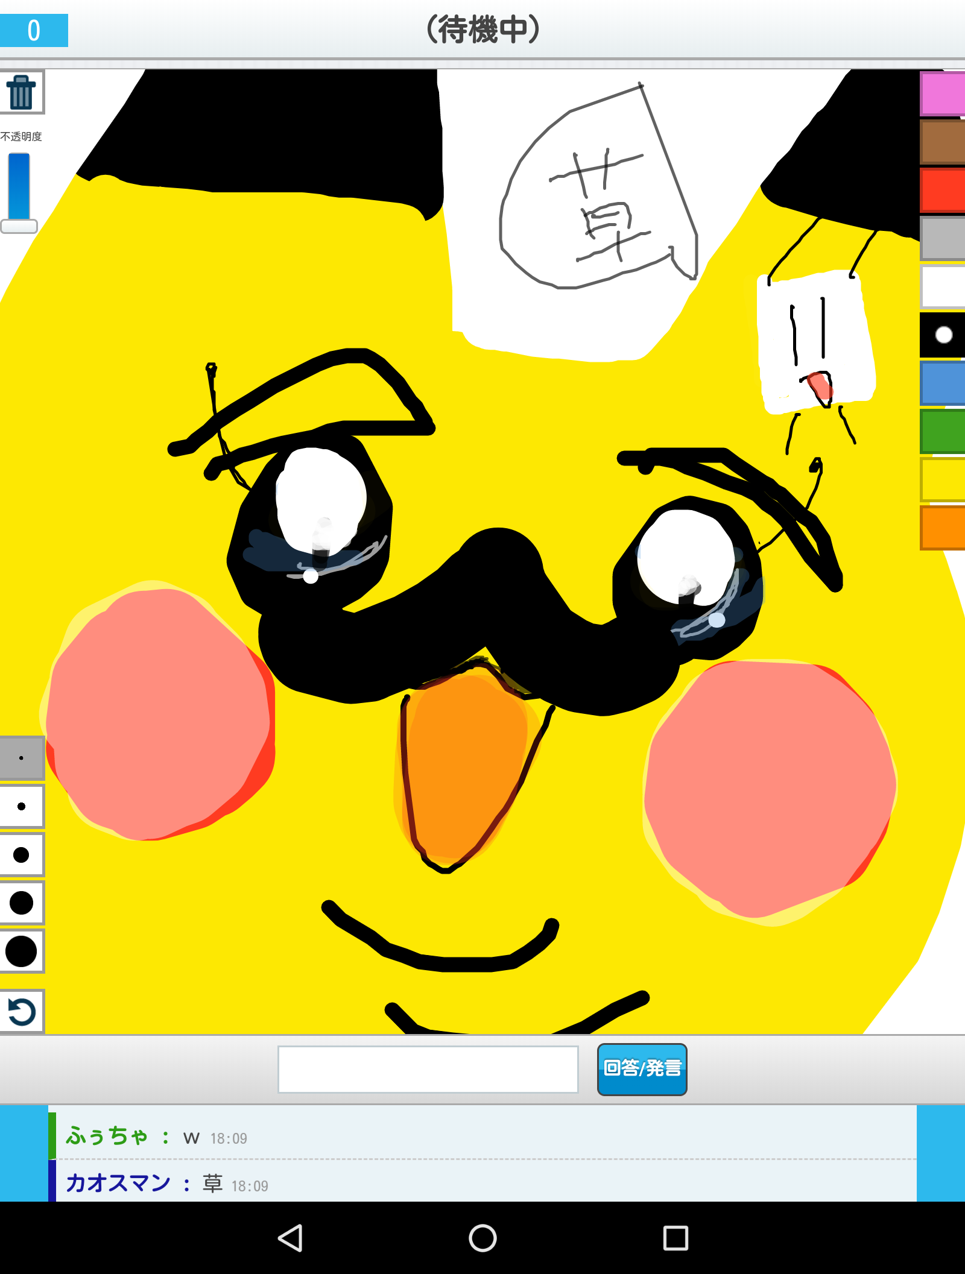Adjust the blue 不透明度 opacity slider
The image size is (965, 1274).
pyautogui.click(x=19, y=192)
